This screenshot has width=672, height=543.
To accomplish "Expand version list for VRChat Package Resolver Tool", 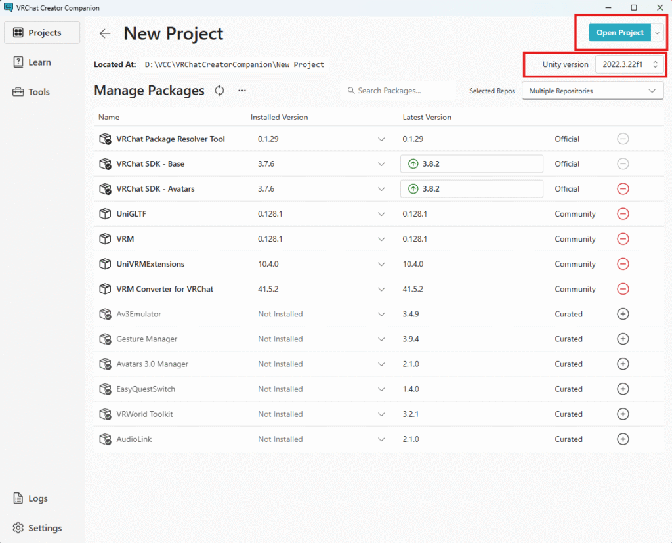I will (x=381, y=139).
